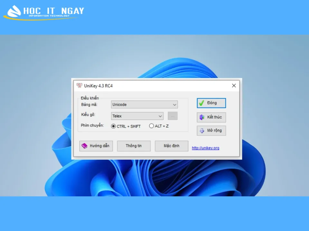Click the Bảng mã label

(x=89, y=105)
